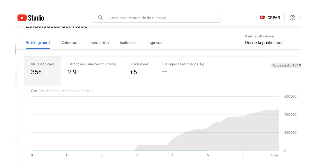Viewport: 316px width, 164px height.
Task: Select the Tiempo de visualización metric card
Action: click(x=92, y=69)
